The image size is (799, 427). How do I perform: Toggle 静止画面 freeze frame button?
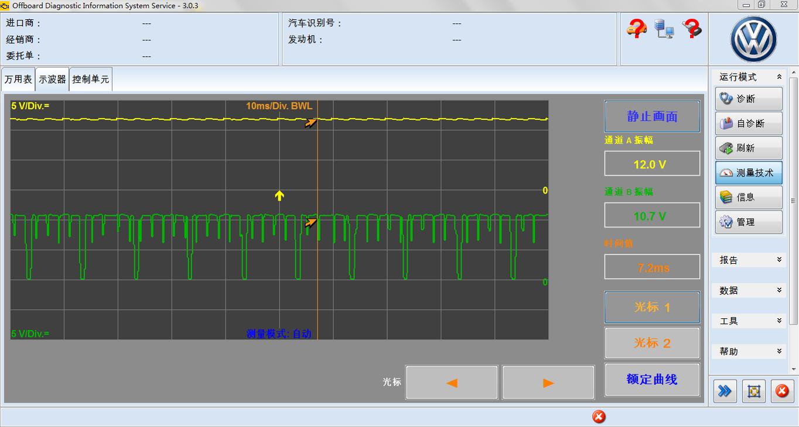pyautogui.click(x=652, y=116)
